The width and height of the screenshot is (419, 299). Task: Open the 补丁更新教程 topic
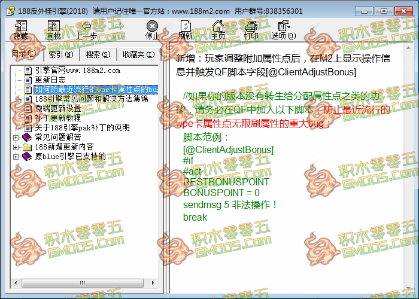coord(58,118)
